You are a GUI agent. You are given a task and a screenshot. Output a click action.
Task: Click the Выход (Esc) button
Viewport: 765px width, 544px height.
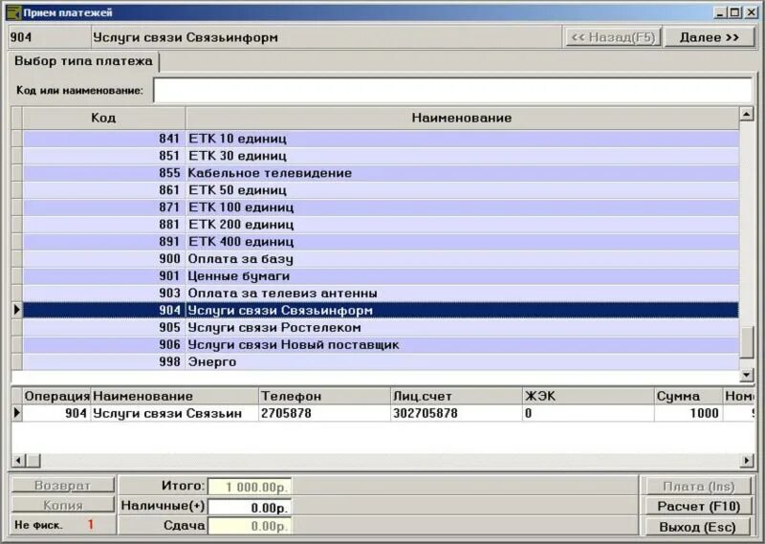click(x=698, y=527)
